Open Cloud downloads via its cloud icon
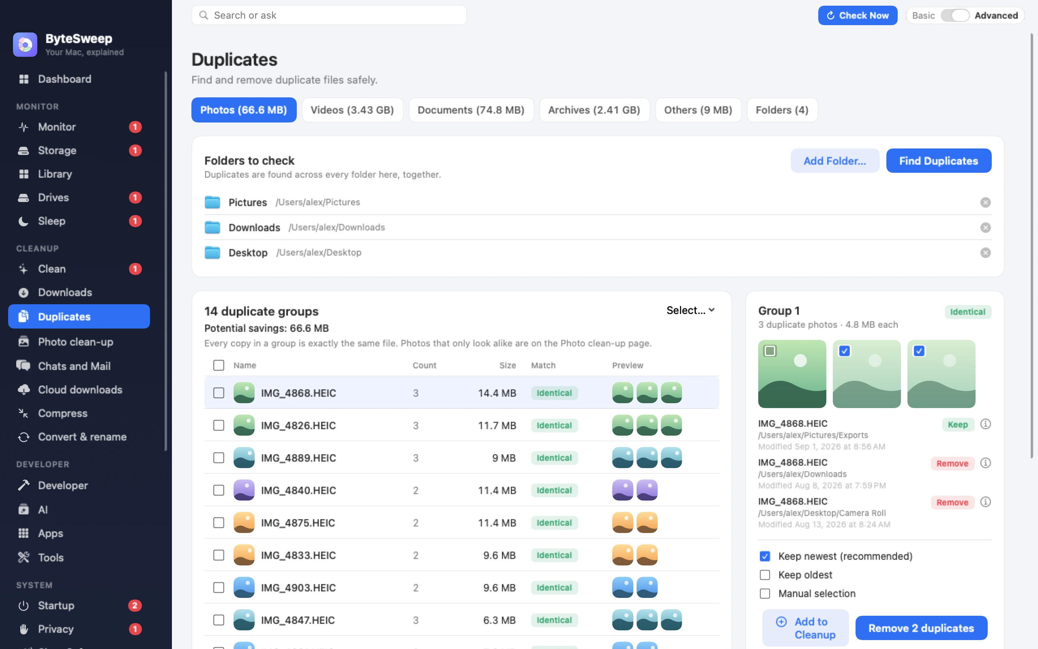The height and width of the screenshot is (649, 1038). click(x=24, y=389)
